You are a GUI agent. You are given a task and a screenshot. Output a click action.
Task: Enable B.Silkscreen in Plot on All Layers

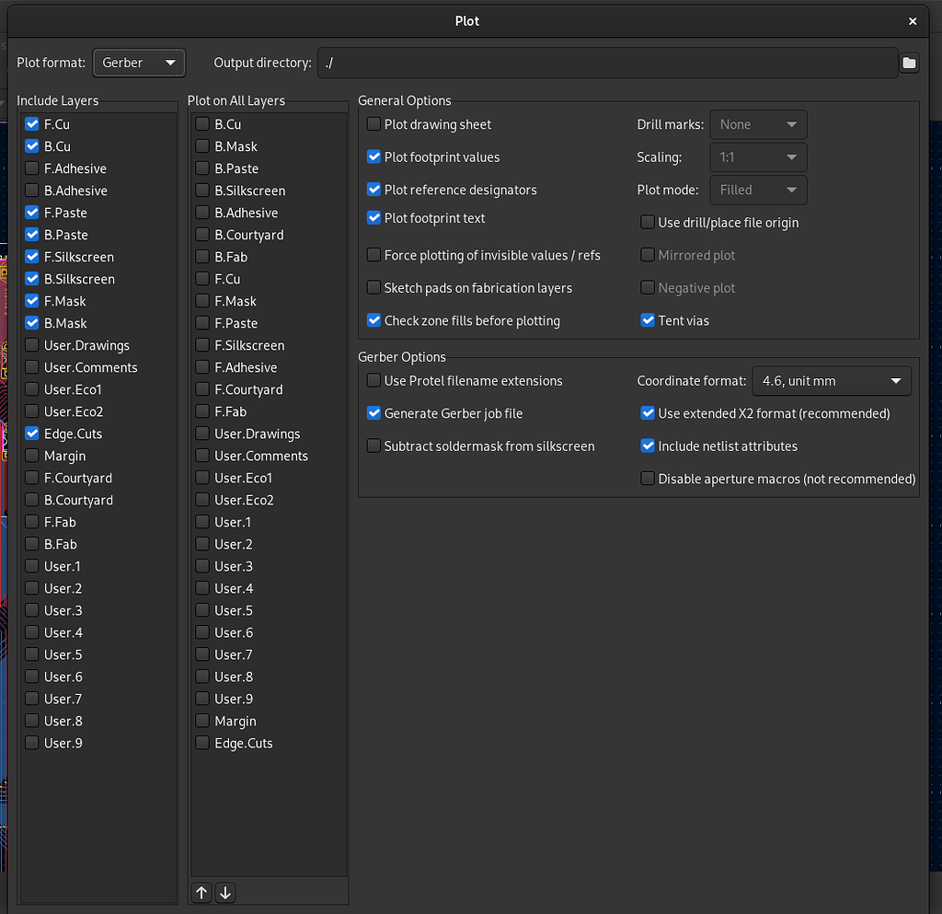pyautogui.click(x=202, y=191)
